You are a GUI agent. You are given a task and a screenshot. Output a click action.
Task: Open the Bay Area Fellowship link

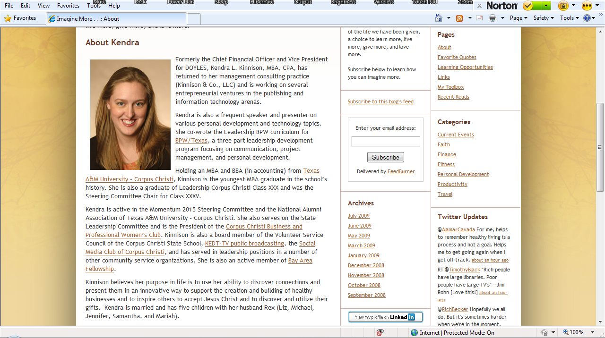[x=199, y=265]
